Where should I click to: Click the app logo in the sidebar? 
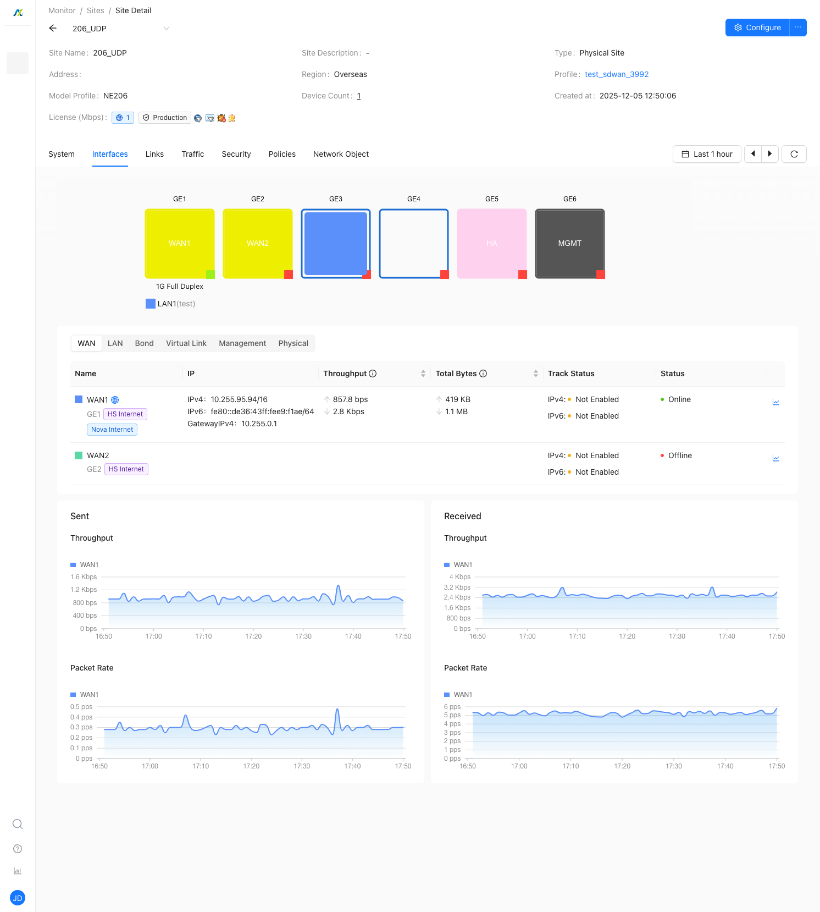(18, 13)
